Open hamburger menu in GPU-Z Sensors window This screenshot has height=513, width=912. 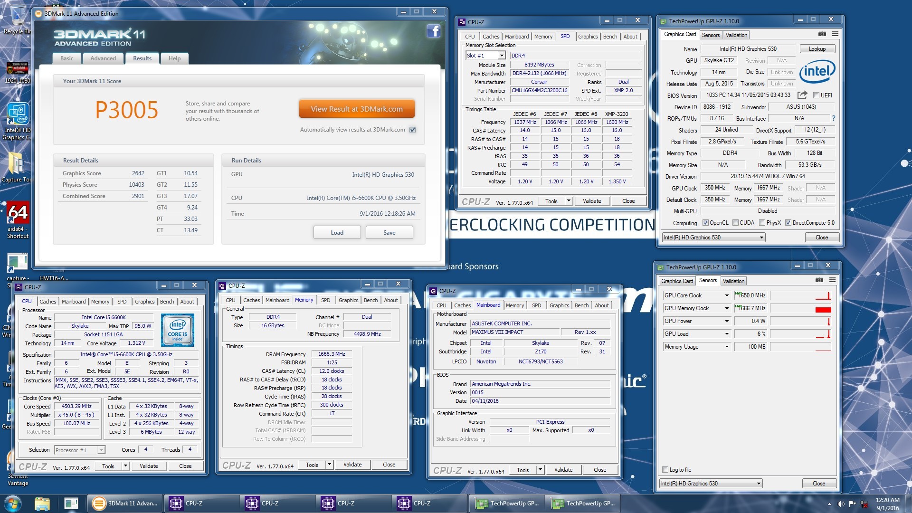tap(832, 280)
